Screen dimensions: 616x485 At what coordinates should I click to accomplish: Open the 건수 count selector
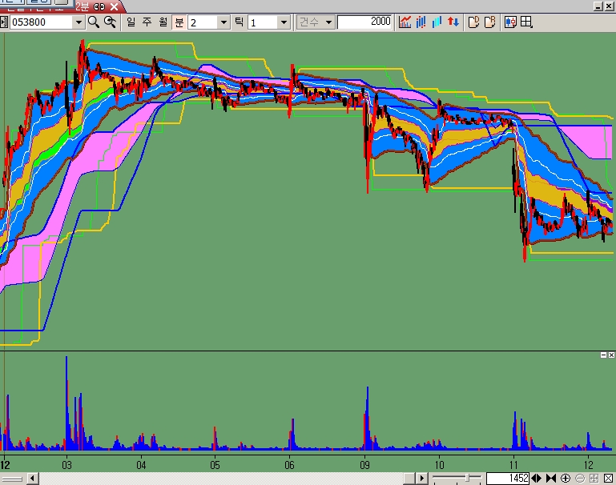[316, 22]
